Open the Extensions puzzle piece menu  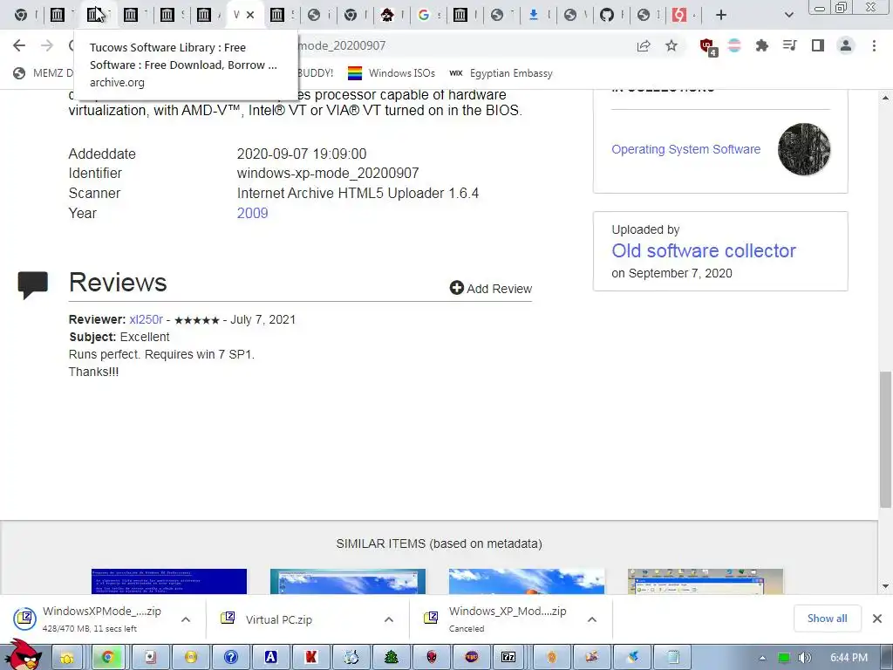pyautogui.click(x=761, y=45)
